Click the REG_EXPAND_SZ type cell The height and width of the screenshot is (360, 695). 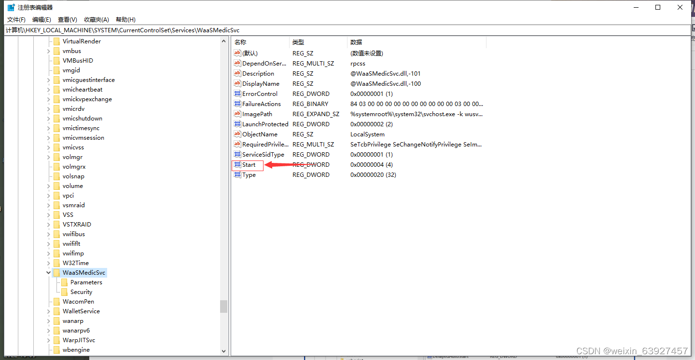coord(316,114)
